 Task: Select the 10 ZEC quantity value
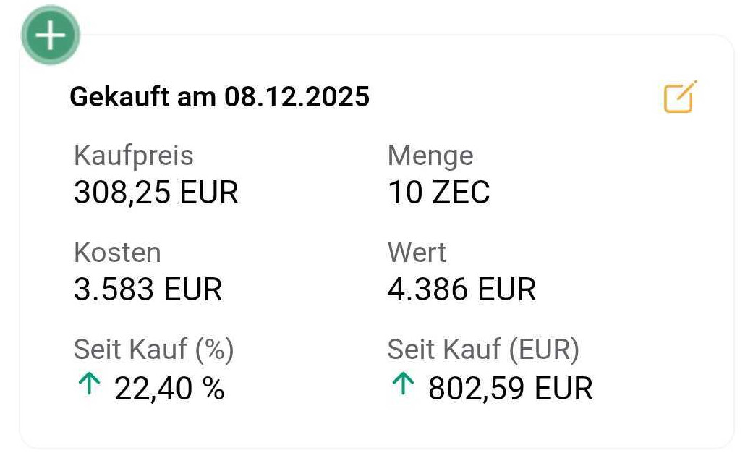[438, 193]
